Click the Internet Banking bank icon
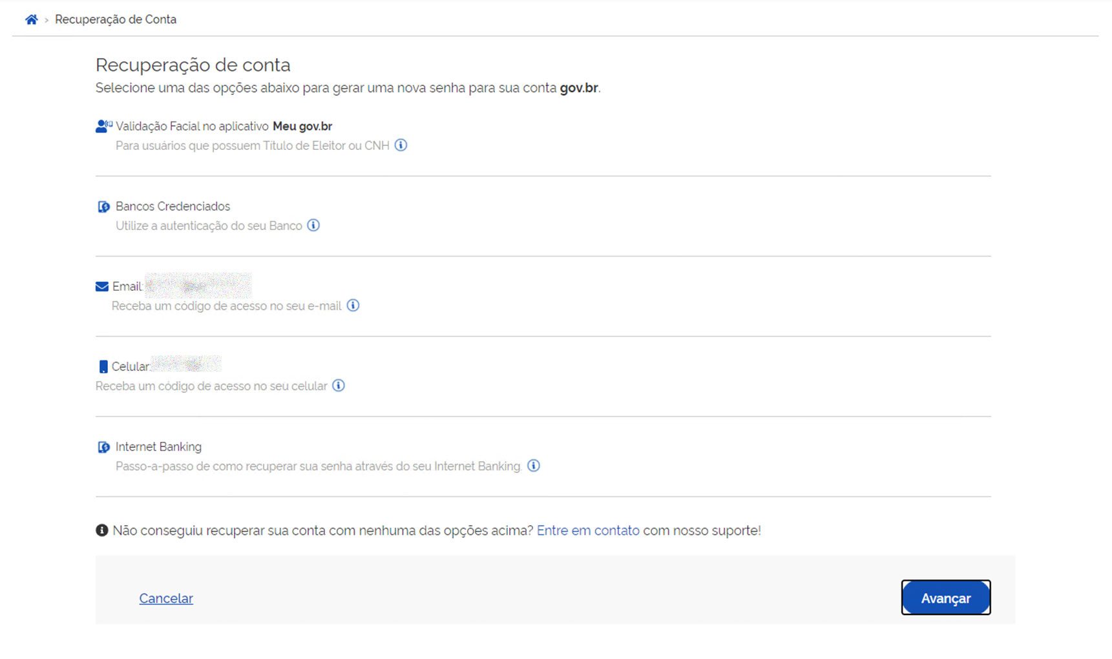1112x659 pixels. [103, 446]
